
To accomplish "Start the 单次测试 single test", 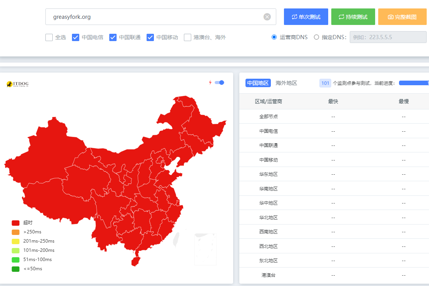I will [x=306, y=17].
